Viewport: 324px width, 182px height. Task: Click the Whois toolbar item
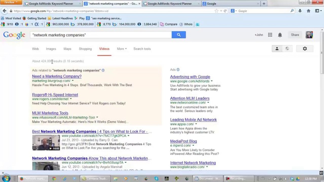pyautogui.click(x=186, y=24)
